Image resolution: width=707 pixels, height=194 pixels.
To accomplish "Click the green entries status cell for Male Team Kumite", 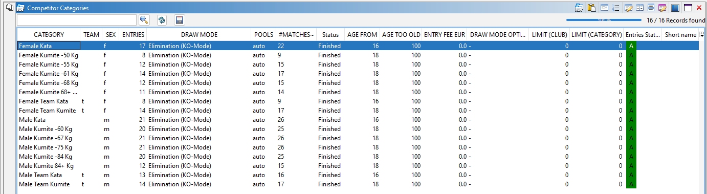I will tap(631, 184).
